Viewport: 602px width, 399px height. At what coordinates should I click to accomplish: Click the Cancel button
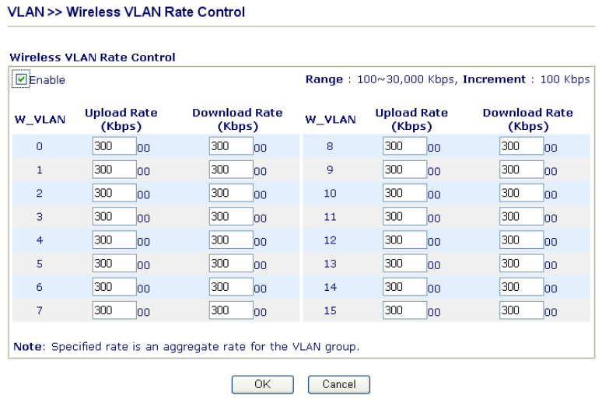click(339, 384)
